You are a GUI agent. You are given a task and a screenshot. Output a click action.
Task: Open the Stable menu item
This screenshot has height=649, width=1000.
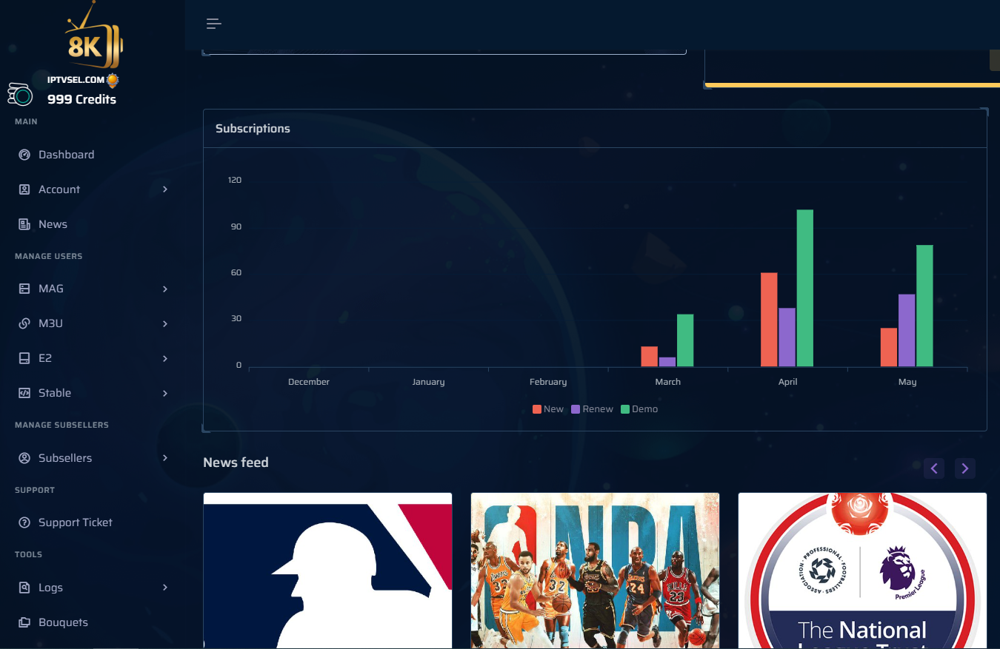pos(55,393)
